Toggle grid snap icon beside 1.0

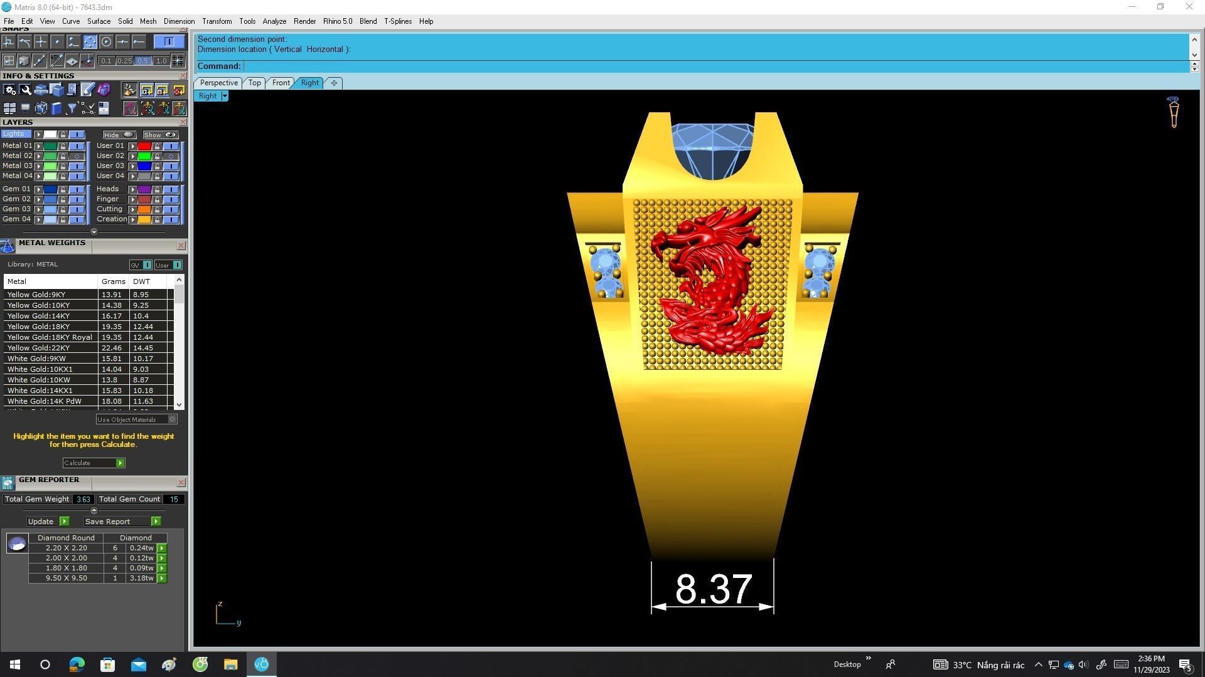[x=178, y=61]
